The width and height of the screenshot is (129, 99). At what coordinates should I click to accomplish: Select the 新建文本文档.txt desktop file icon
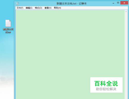tap(8, 26)
